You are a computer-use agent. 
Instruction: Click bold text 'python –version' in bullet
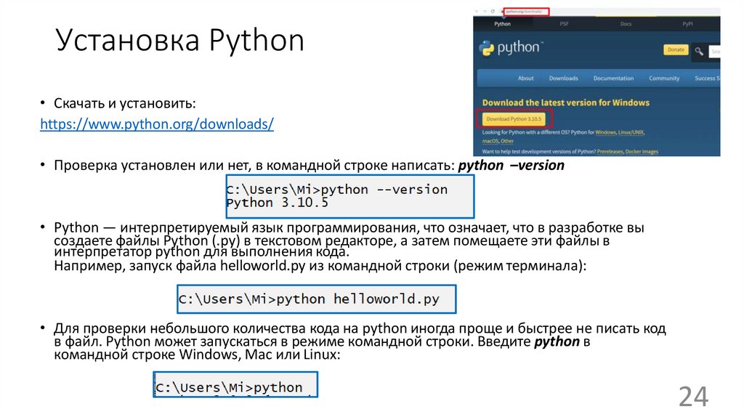[511, 165]
